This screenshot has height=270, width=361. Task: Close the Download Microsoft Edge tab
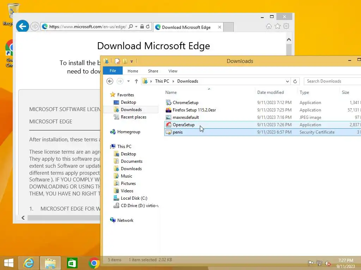(x=220, y=27)
